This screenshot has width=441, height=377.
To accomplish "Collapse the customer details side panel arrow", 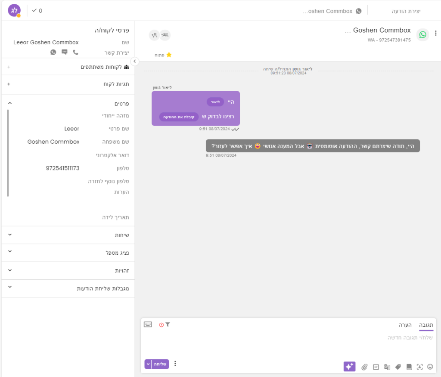I will point(135,61).
